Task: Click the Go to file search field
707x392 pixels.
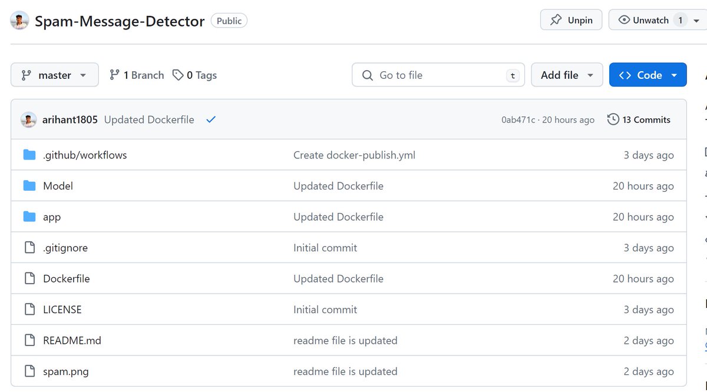Action: (438, 75)
